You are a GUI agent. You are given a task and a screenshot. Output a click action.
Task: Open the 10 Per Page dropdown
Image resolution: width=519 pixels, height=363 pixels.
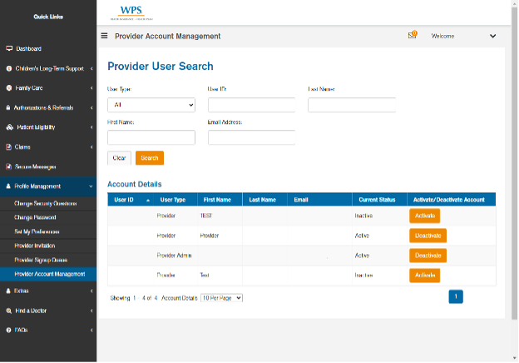click(x=221, y=297)
